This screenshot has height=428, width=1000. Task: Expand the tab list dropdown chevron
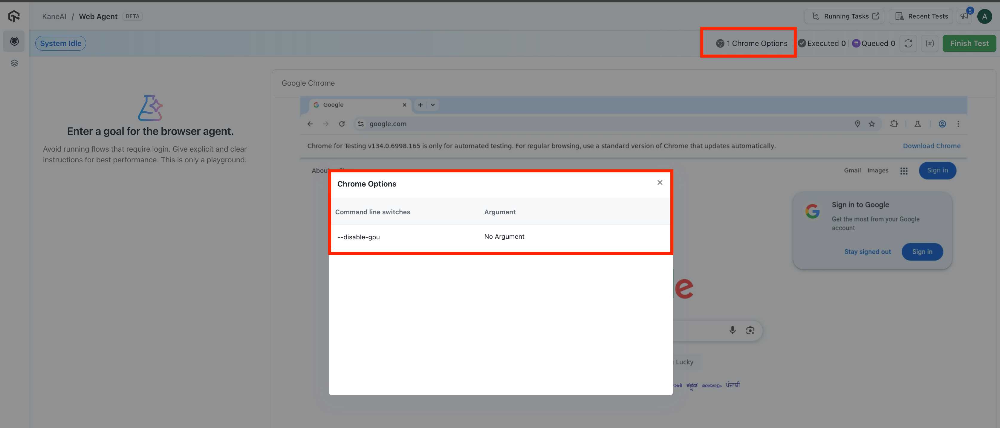pyautogui.click(x=432, y=105)
